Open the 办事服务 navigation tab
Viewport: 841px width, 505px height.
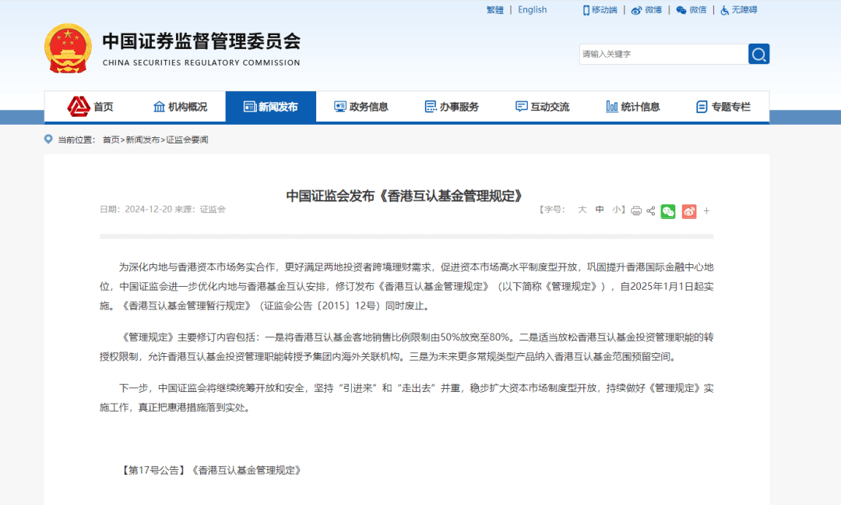452,107
